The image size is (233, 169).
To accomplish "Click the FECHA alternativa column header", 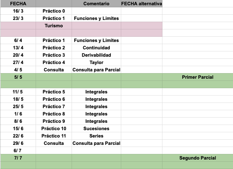I will pos(141,3).
